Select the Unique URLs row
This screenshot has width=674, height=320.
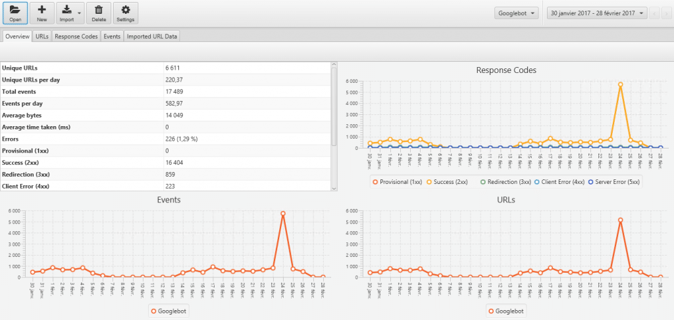[165, 68]
